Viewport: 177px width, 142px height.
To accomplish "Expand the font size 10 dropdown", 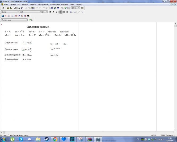I will coord(46,12).
